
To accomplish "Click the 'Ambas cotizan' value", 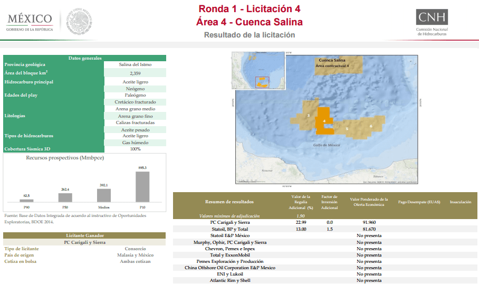I will coord(135,261).
